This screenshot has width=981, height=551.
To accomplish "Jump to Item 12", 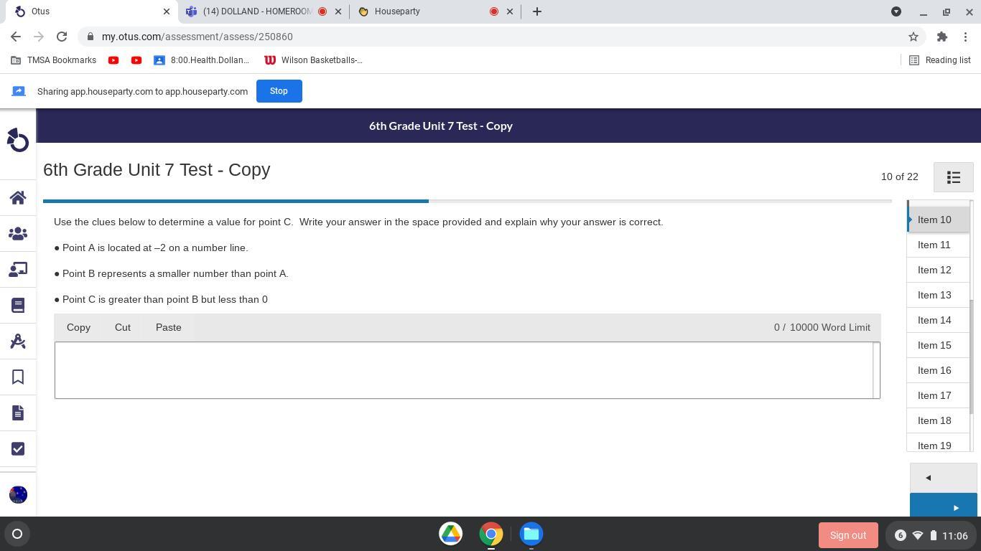I will (x=939, y=270).
